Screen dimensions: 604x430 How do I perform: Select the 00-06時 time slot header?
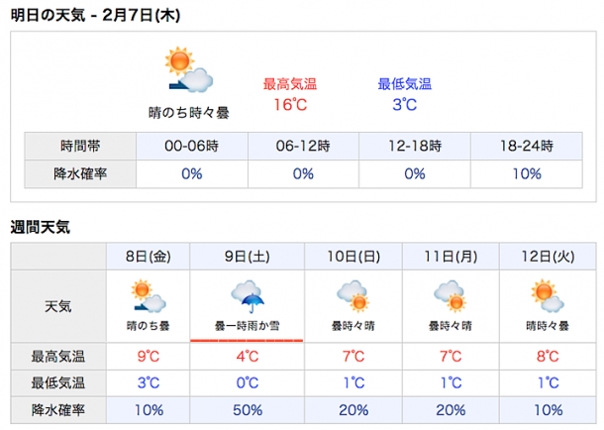(x=192, y=146)
